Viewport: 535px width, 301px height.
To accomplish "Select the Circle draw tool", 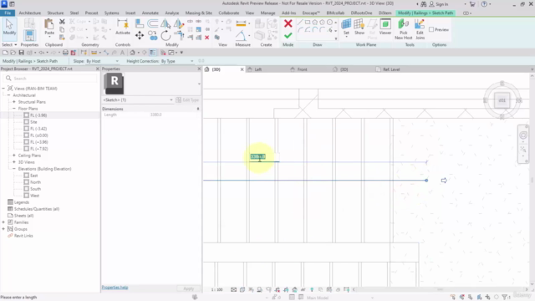I will click(x=329, y=22).
